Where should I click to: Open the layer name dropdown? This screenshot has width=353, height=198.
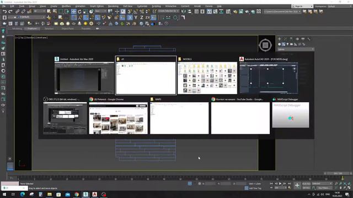pos(26,17)
